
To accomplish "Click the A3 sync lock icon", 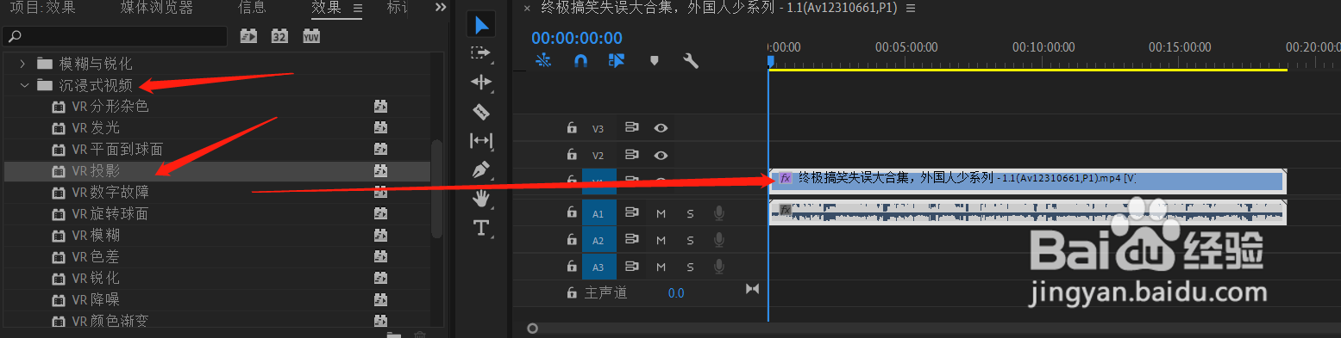I will [x=631, y=267].
